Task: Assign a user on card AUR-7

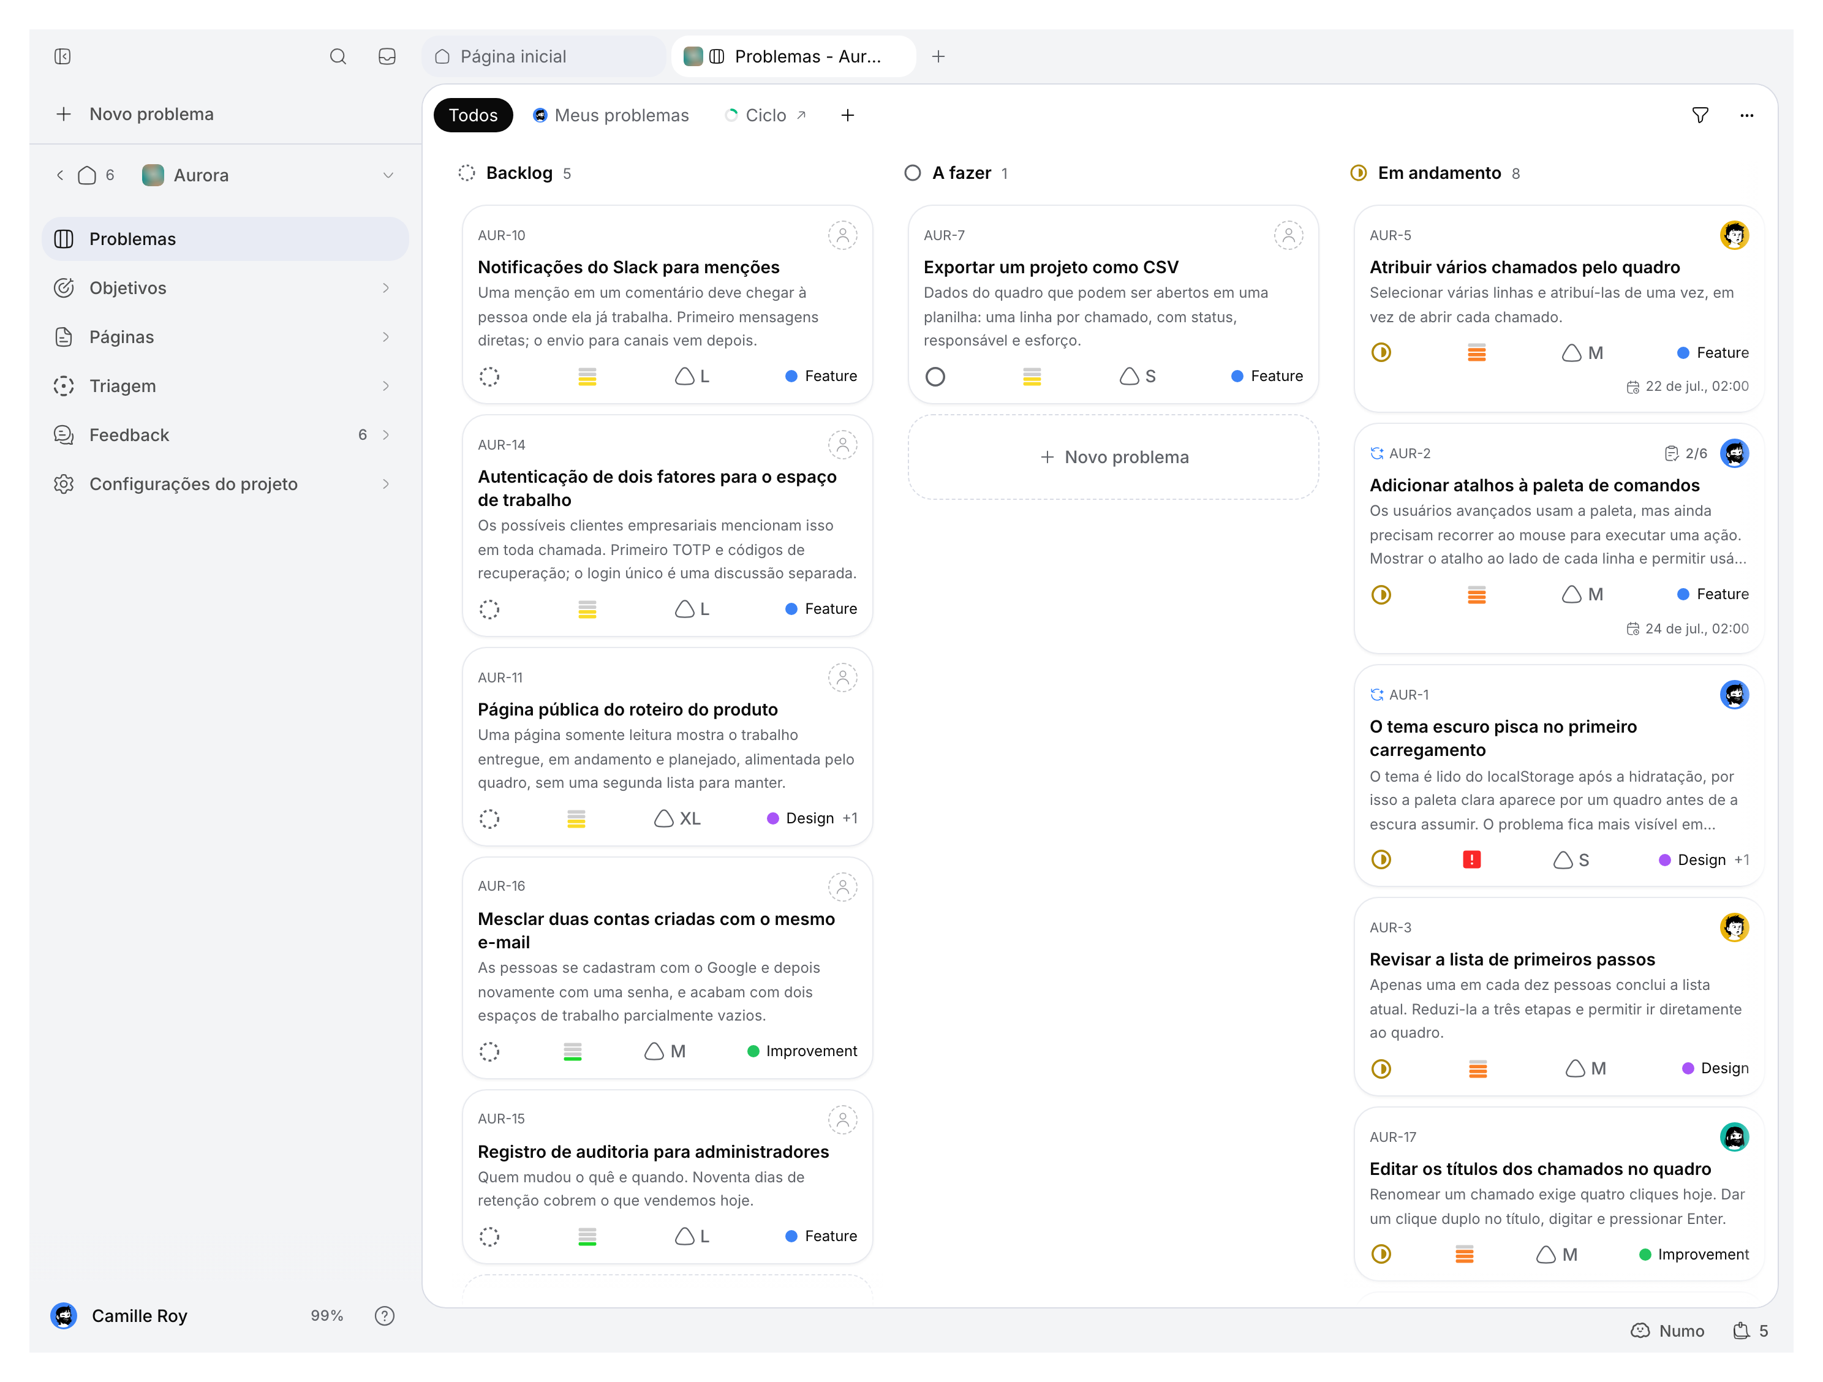Action: tap(1288, 236)
